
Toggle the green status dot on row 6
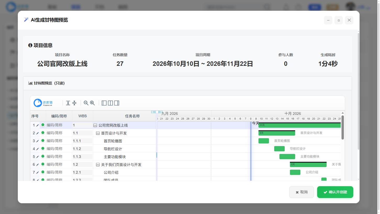click(43, 164)
